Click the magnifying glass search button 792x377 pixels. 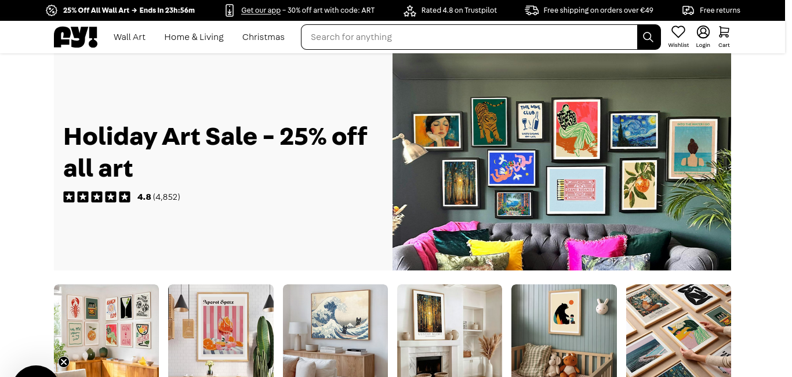[x=648, y=37]
